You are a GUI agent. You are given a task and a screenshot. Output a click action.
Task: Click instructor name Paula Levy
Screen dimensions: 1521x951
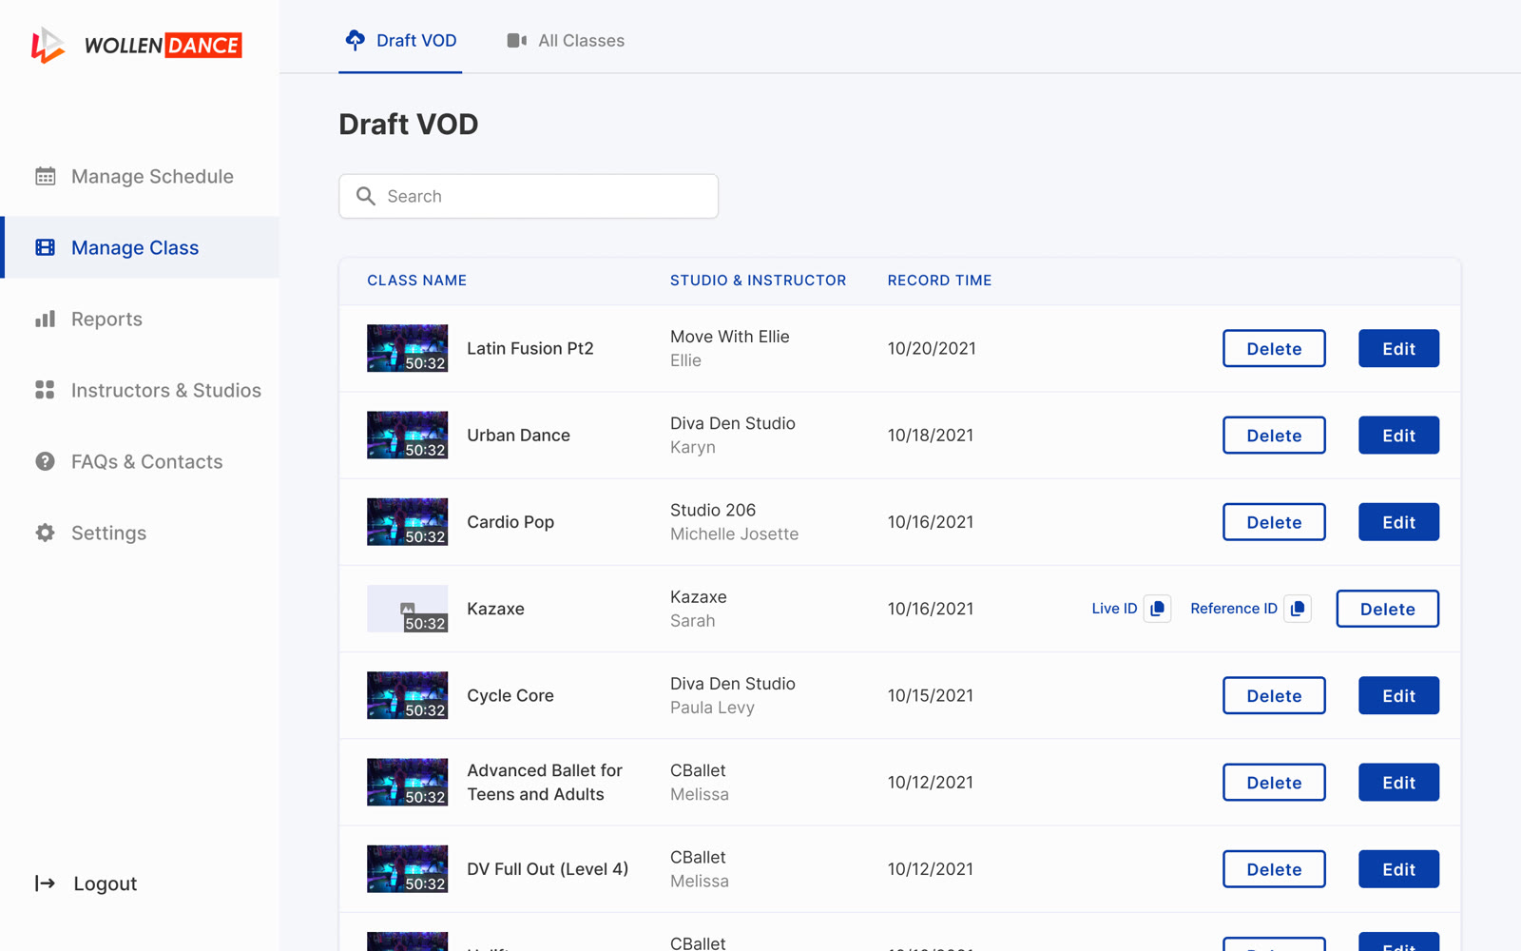[712, 708]
